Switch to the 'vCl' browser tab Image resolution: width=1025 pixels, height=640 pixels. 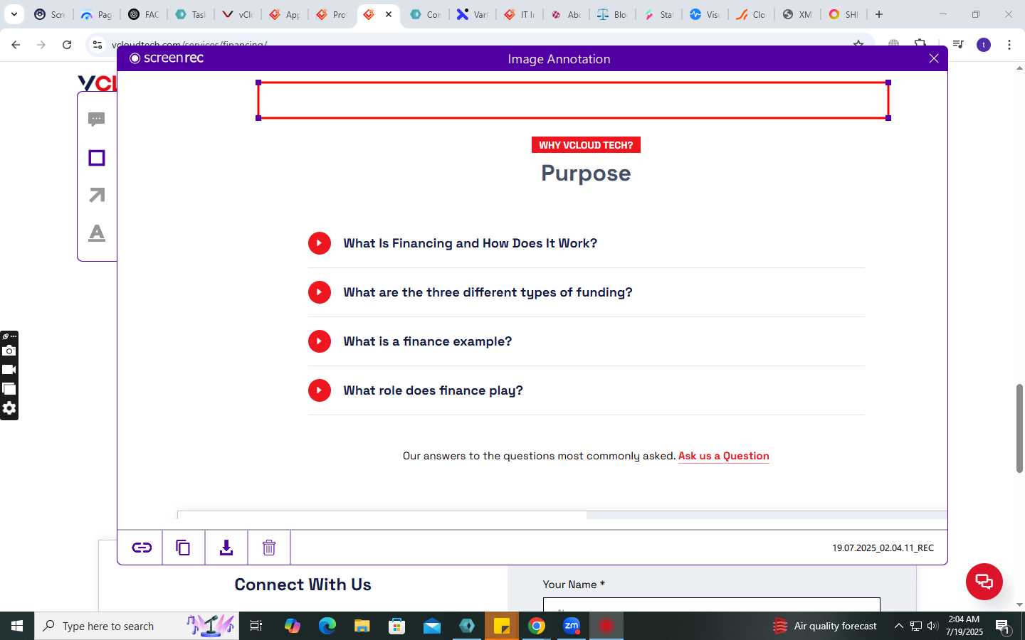[237, 14]
